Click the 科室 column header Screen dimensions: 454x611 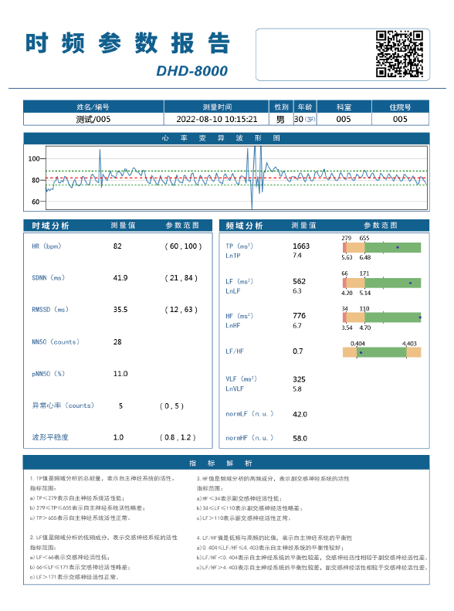click(x=344, y=107)
